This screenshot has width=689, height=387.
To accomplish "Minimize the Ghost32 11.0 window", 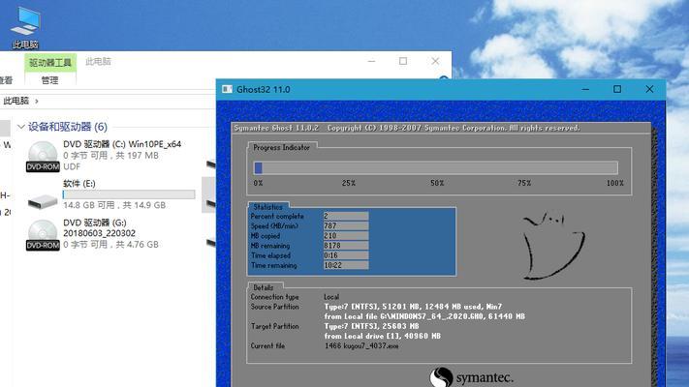I will (585, 89).
